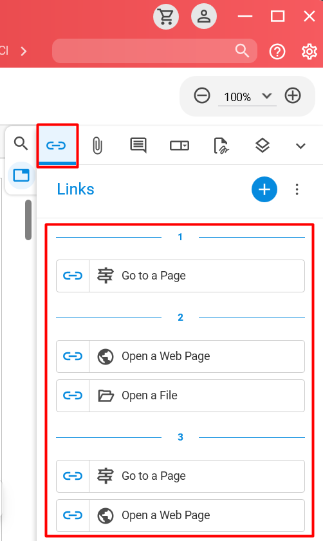This screenshot has height=541, width=323.
Task: Expand more panel tabs chevron
Action: (300, 146)
